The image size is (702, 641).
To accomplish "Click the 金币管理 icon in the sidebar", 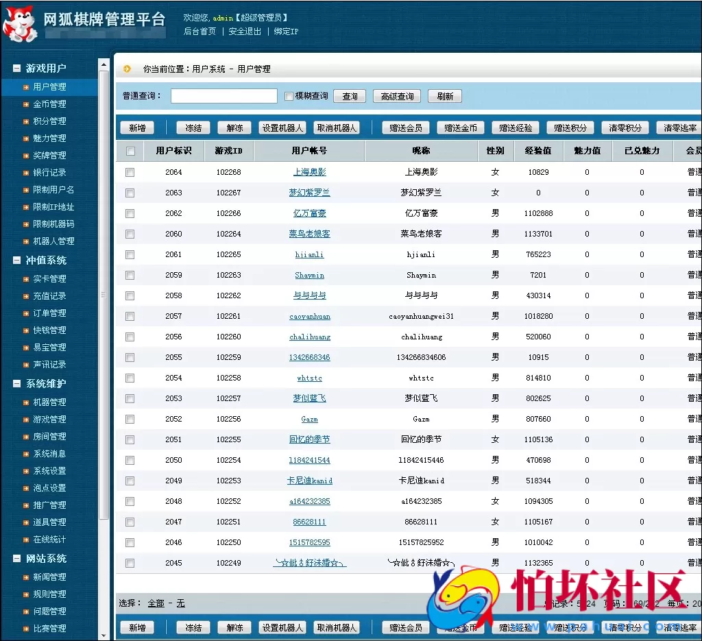I will pyautogui.click(x=26, y=104).
